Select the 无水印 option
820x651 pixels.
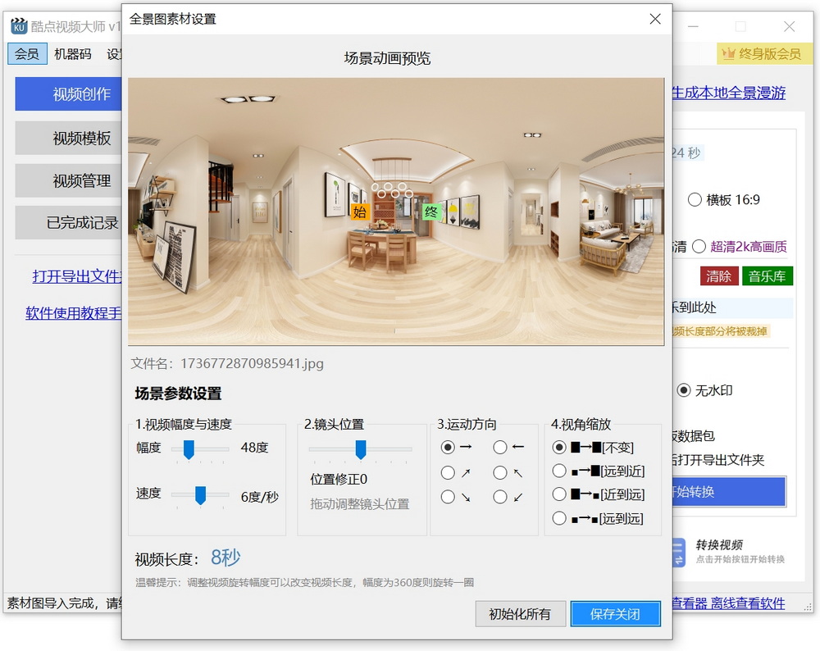pos(684,390)
